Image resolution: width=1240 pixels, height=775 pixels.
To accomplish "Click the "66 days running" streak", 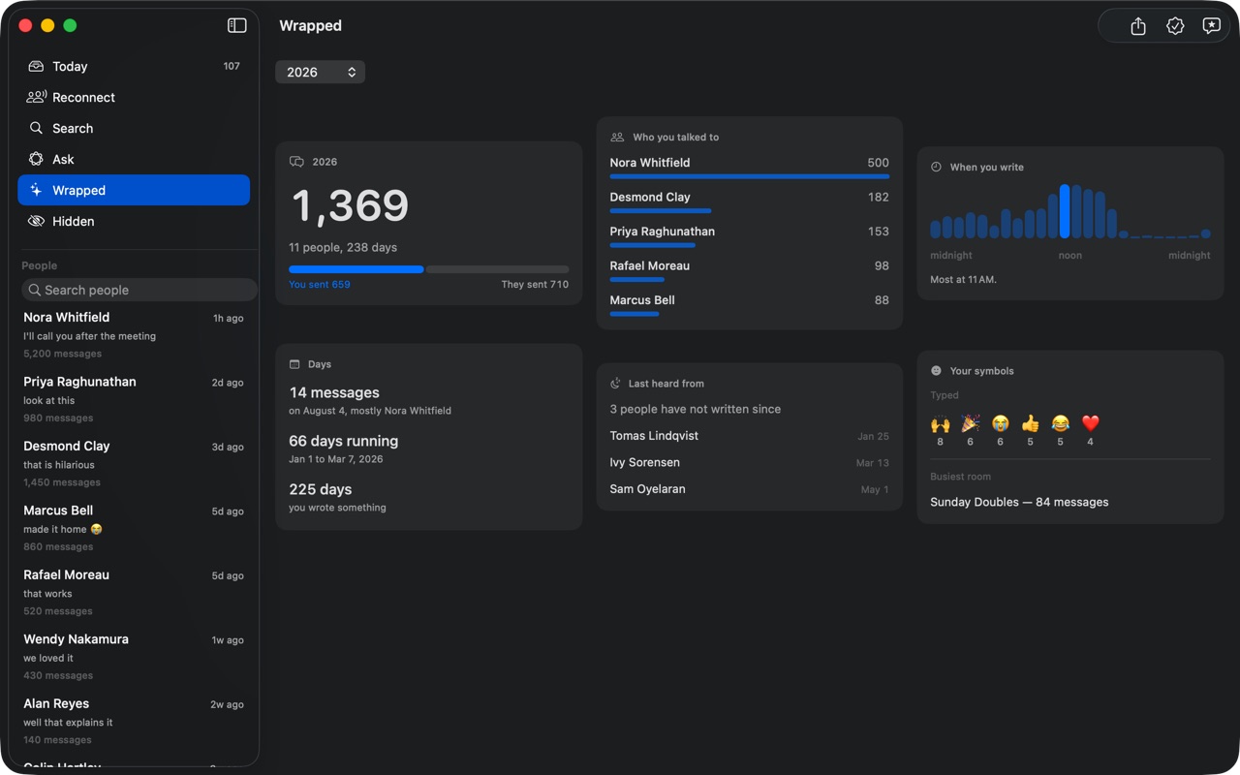I will point(343,441).
